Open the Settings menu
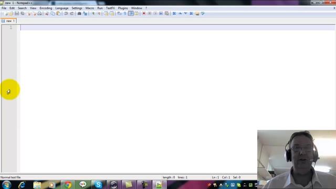The height and width of the screenshot is (189, 336). [x=77, y=8]
